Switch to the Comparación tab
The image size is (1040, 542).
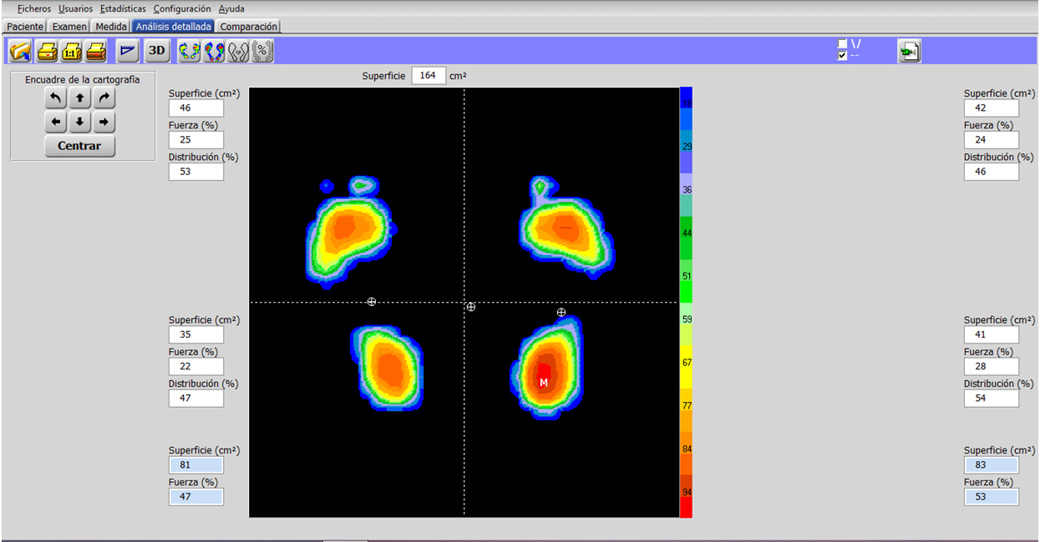[x=248, y=27]
